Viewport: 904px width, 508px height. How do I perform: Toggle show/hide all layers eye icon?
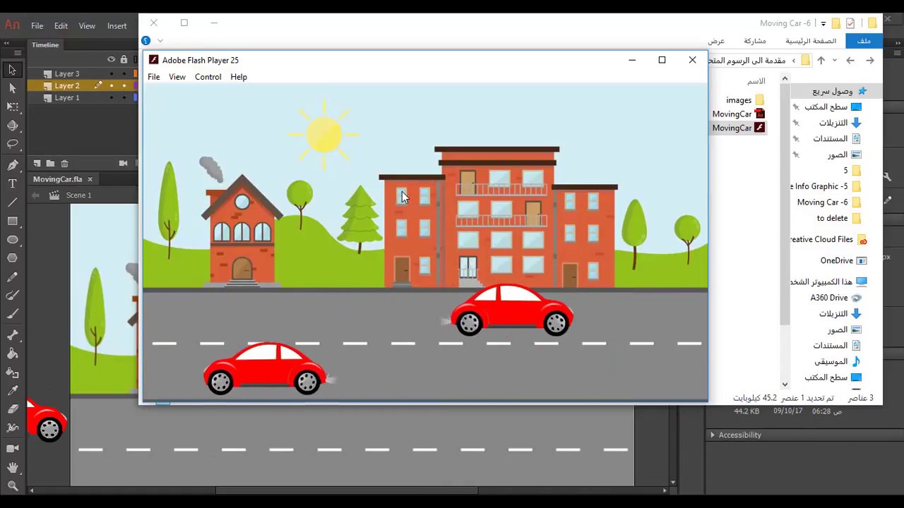click(x=111, y=59)
